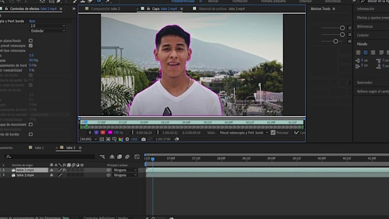The height and width of the screenshot is (219, 389).
Task: Open the composition mini-flowchart icon
Action: coord(102,157)
